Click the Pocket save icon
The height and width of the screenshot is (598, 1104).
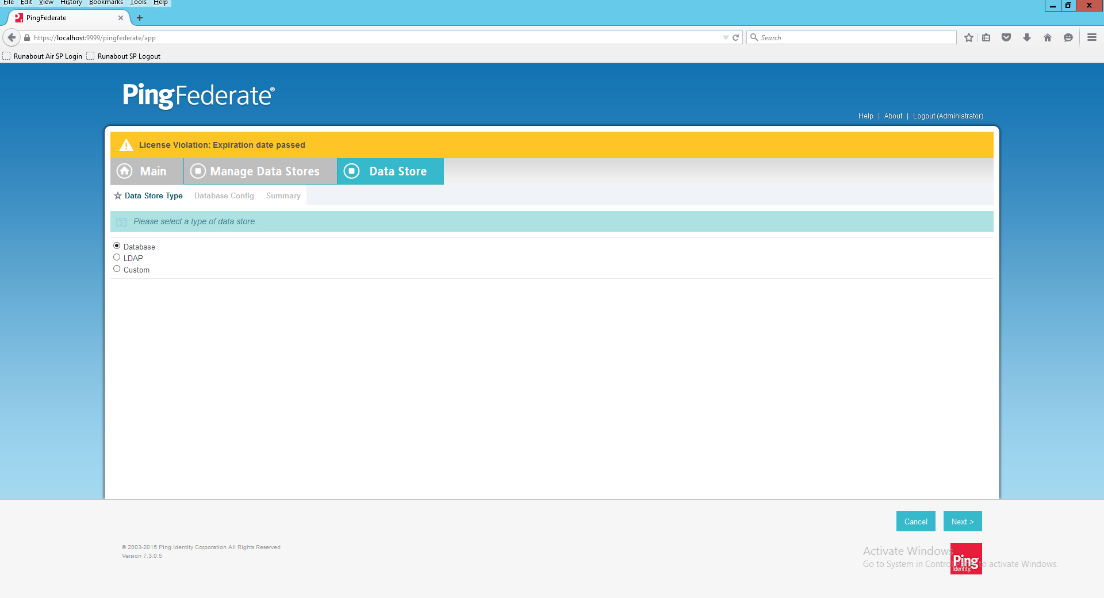[1006, 37]
